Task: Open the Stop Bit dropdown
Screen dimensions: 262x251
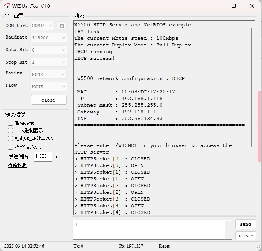Action: (49, 62)
